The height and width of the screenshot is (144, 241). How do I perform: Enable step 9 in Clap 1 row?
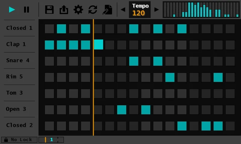click(146, 45)
